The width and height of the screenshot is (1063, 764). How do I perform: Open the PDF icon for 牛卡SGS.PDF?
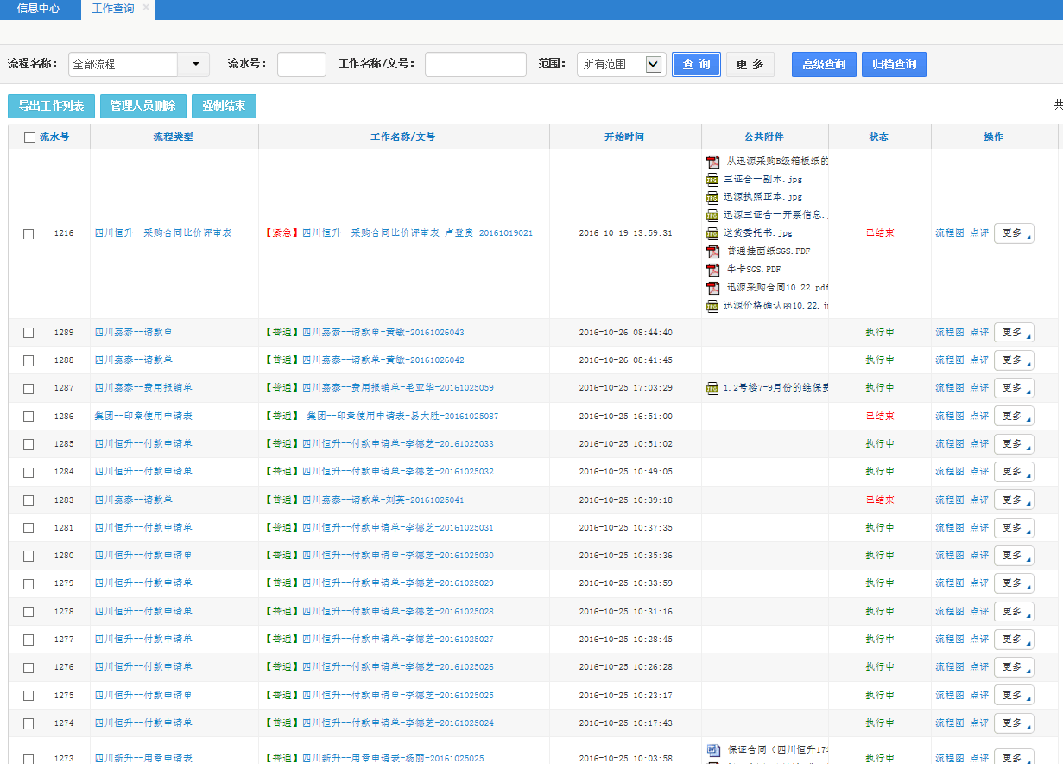coord(713,270)
